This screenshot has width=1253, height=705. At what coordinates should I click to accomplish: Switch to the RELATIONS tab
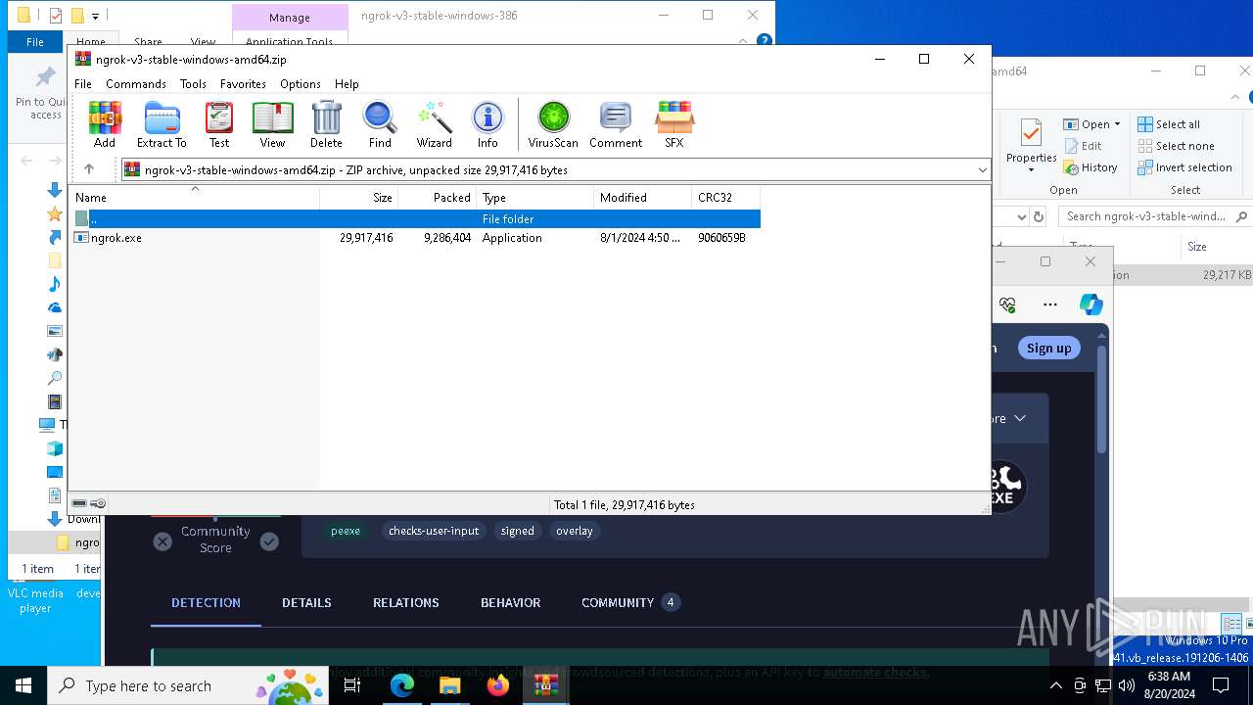click(405, 602)
